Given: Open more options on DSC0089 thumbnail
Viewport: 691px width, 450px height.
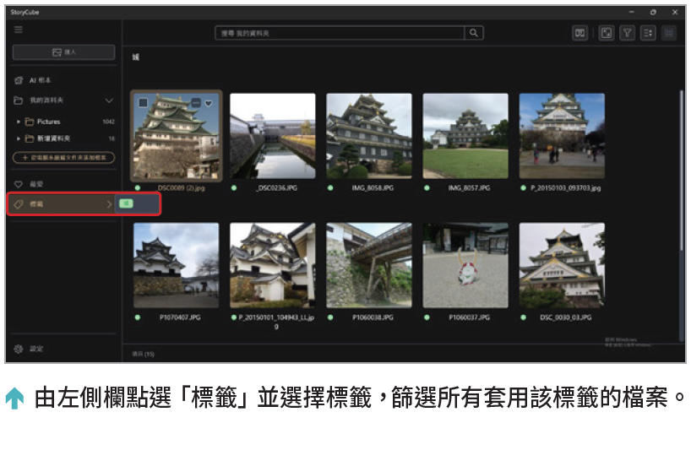Looking at the screenshot, I should [196, 103].
